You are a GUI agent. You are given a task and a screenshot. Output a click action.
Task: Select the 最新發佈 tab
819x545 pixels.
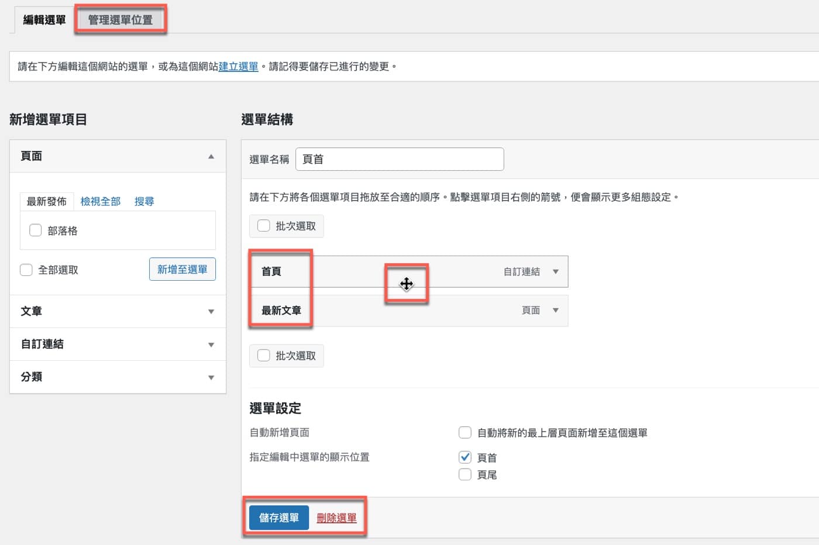[47, 201]
